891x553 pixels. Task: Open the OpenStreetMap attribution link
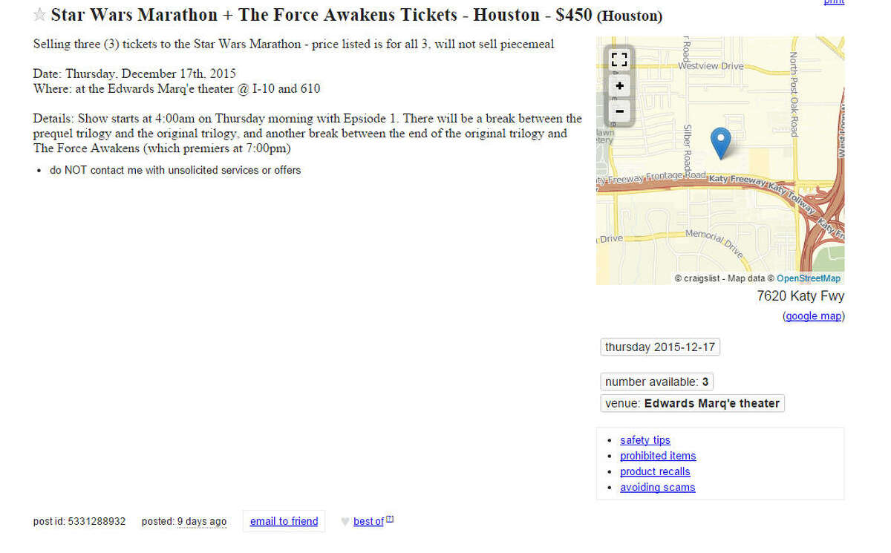(x=809, y=278)
